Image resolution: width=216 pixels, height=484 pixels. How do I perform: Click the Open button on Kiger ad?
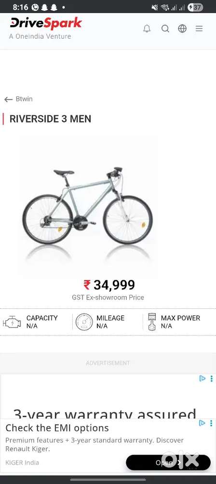[x=168, y=462]
